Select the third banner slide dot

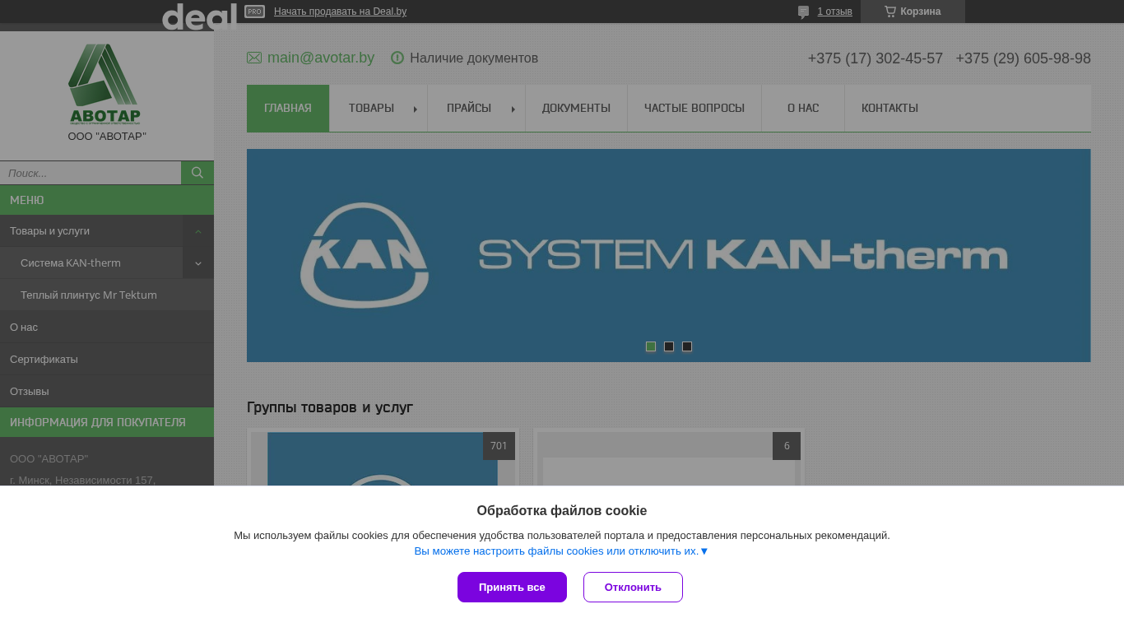click(687, 346)
